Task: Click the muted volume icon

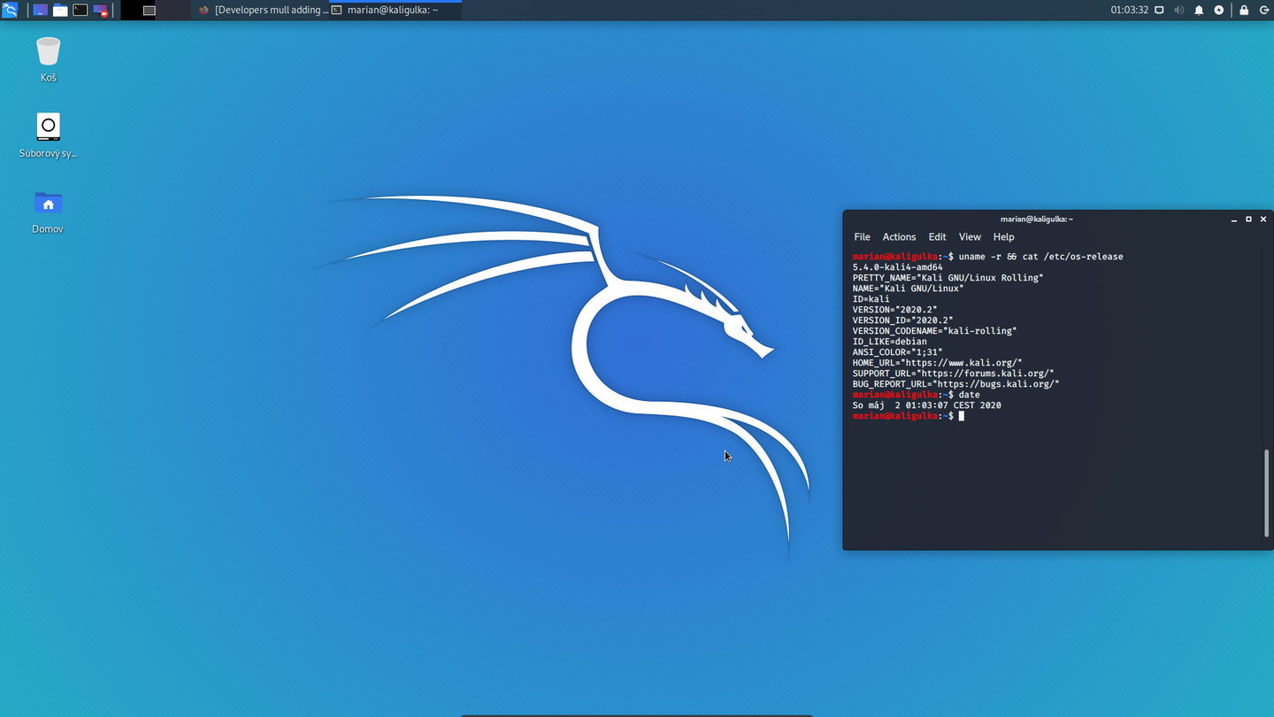Action: coord(1178,10)
